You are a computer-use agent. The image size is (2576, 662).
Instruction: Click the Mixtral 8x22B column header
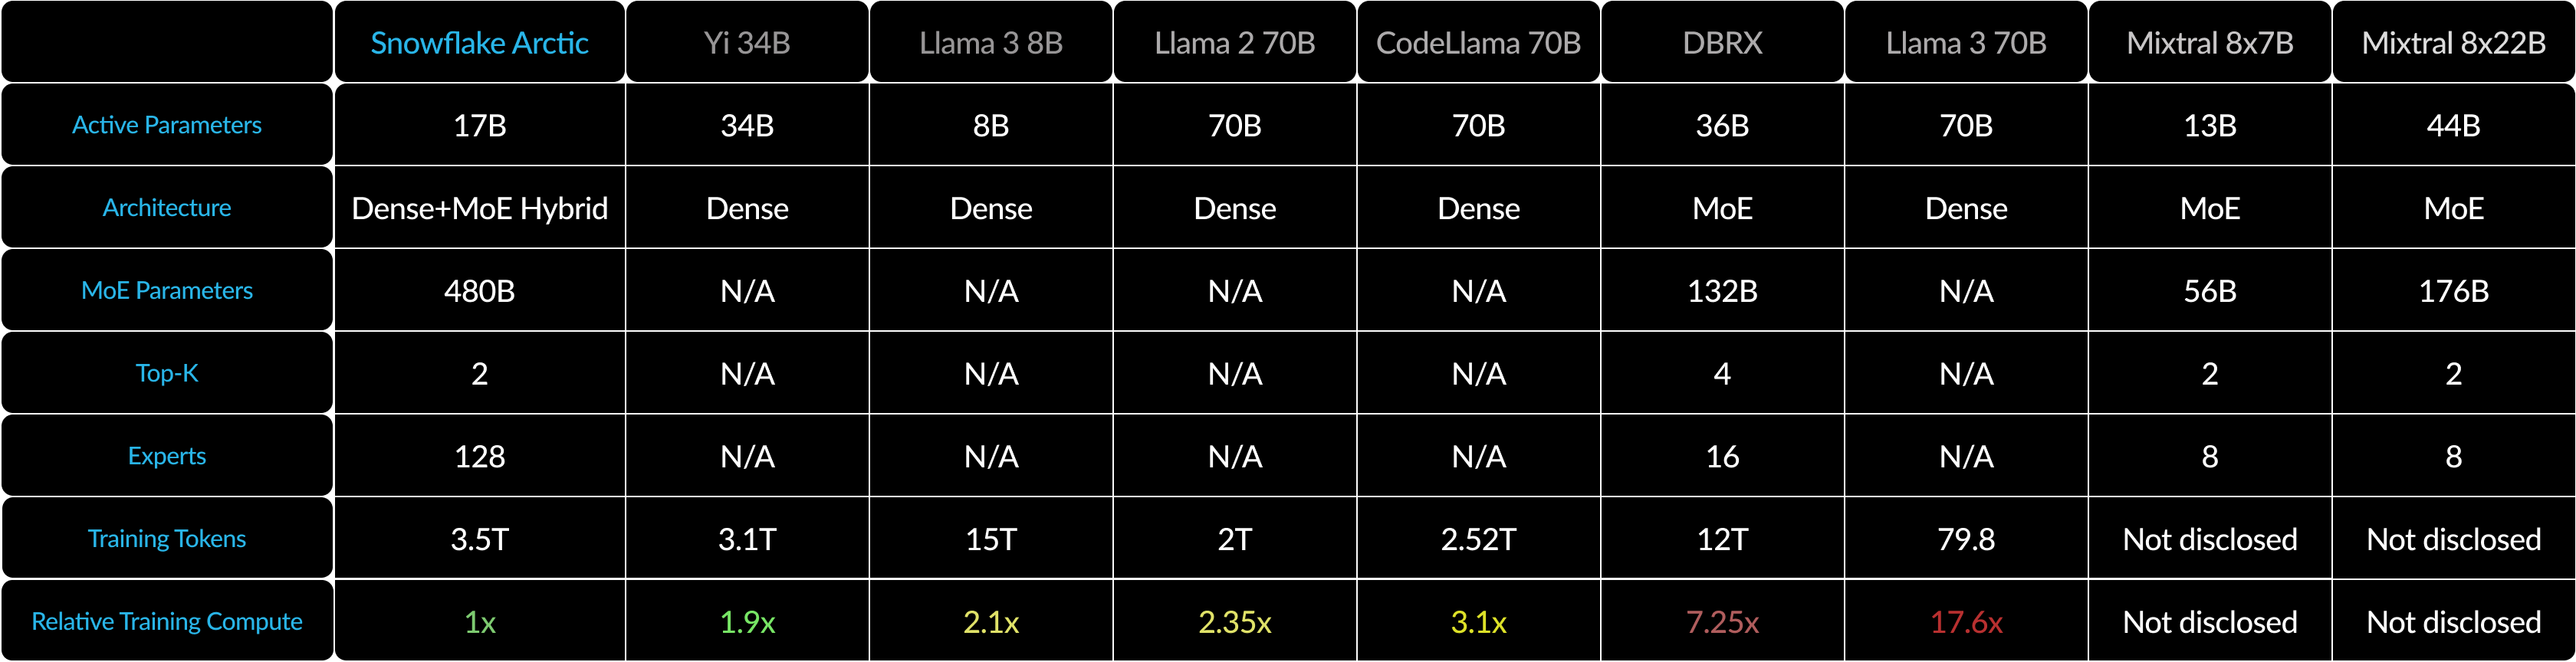click(2453, 43)
